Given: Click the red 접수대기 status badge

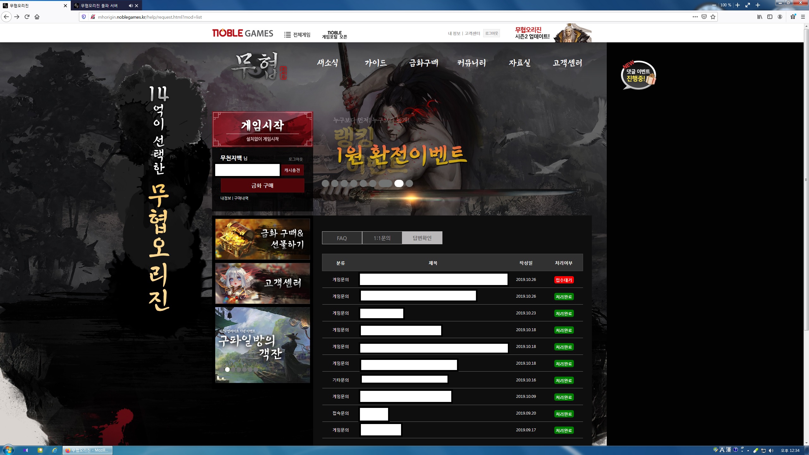Looking at the screenshot, I should (564, 280).
